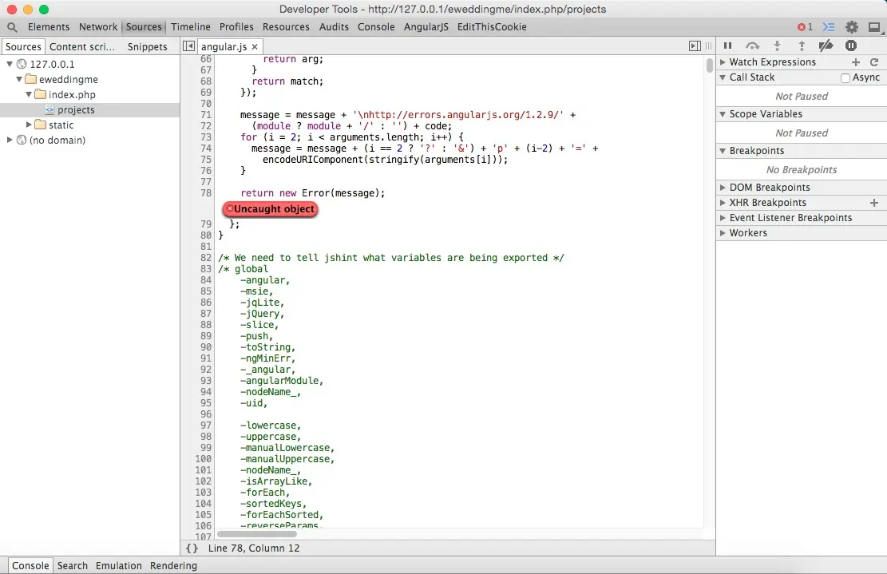887x574 pixels.
Task: Click the projects file icon
Action: click(49, 109)
